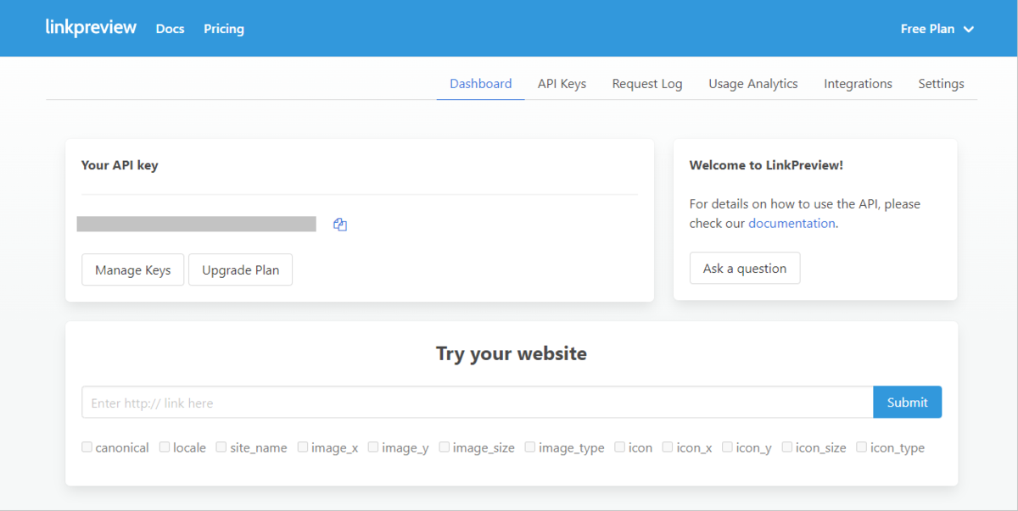Click the Ask a question button
Screen dimensions: 1018x511
pyautogui.click(x=745, y=268)
